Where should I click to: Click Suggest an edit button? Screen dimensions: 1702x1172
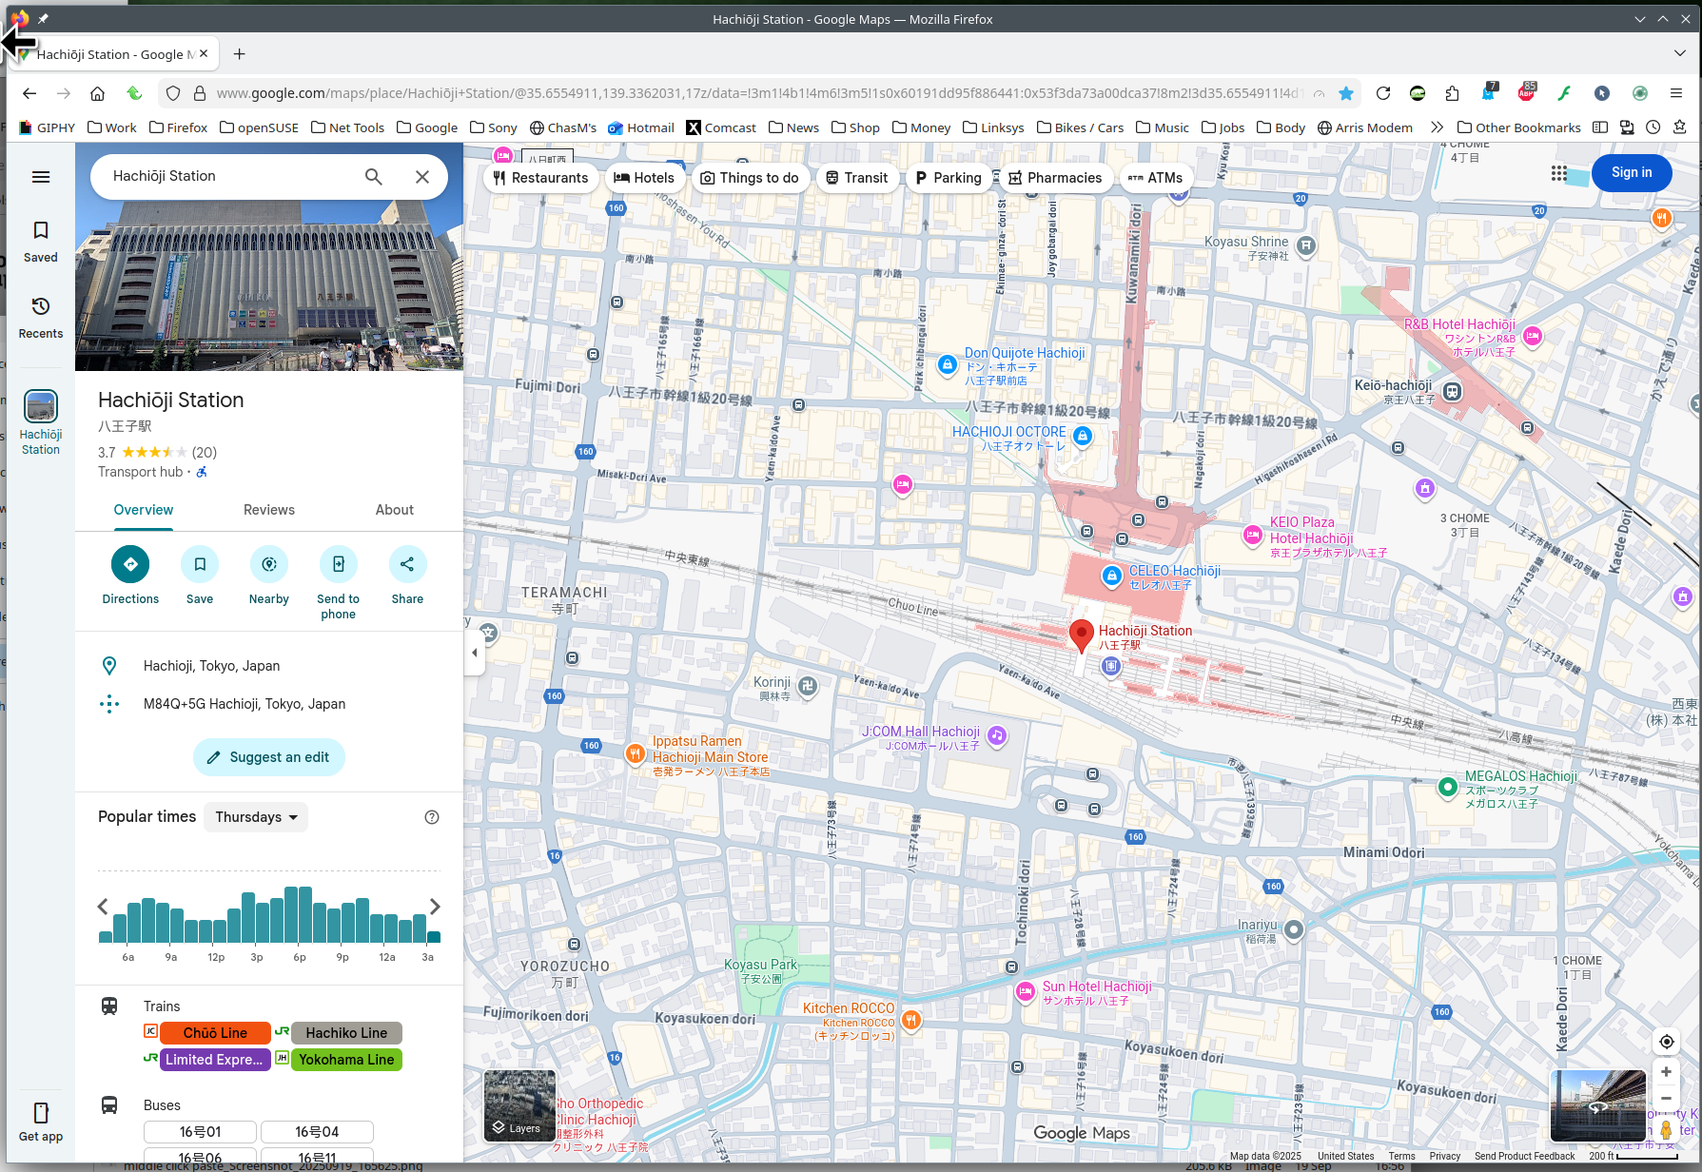[269, 757]
